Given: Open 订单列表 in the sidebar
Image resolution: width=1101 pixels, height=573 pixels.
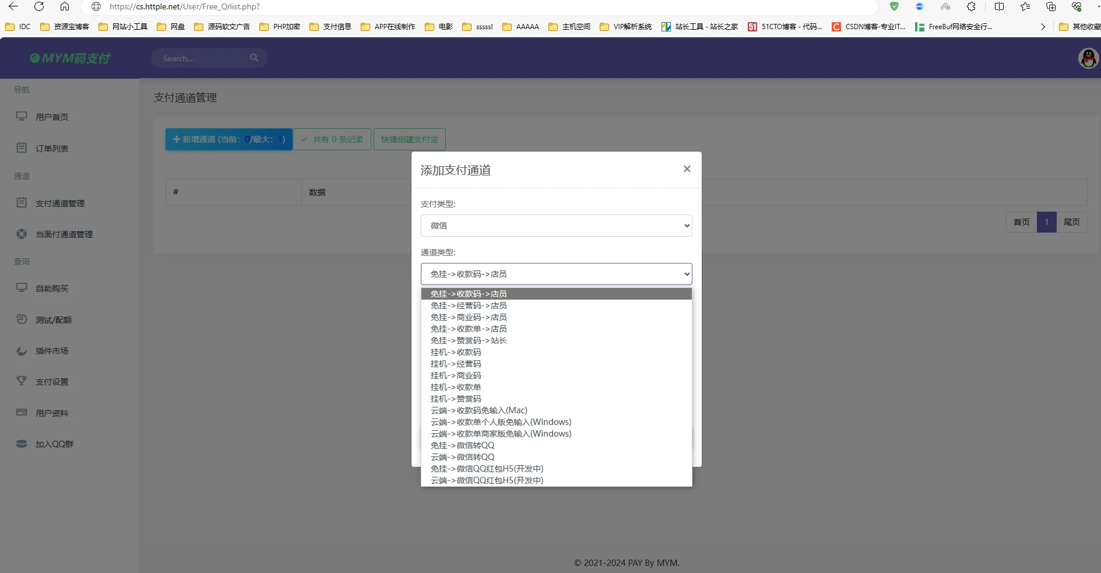Looking at the screenshot, I should [x=52, y=149].
